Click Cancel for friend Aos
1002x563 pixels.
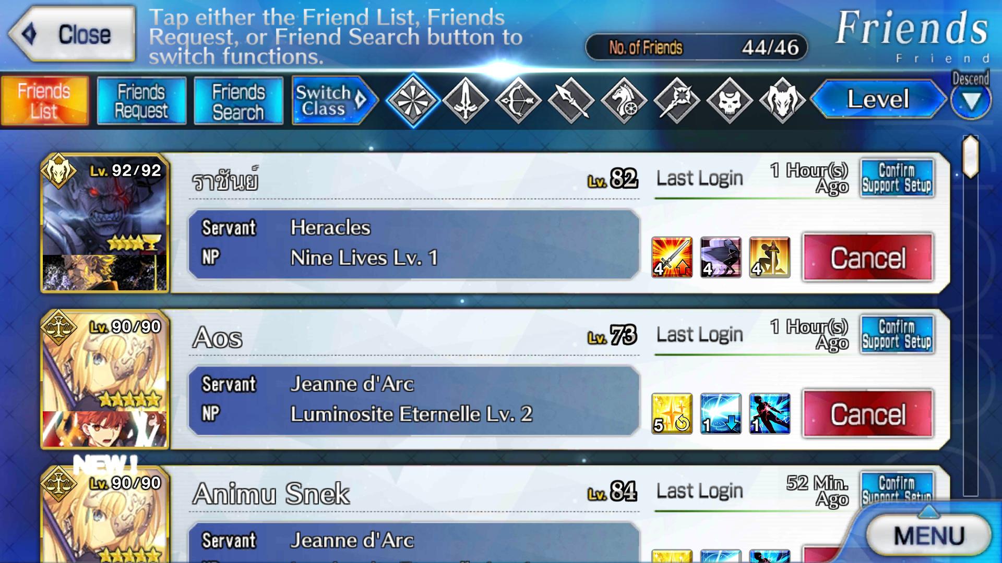tap(868, 414)
